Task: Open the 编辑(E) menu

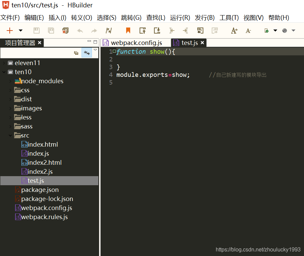Action: [34, 18]
